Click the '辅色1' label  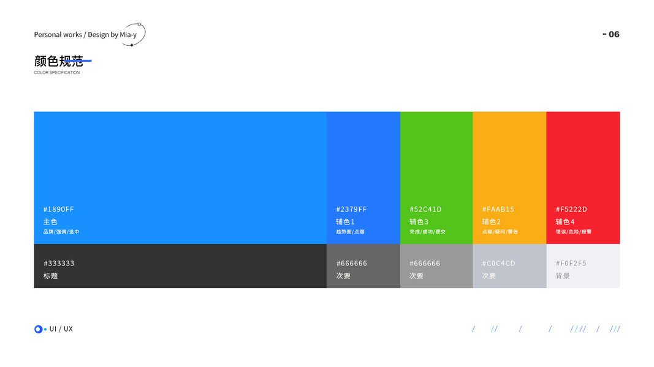click(345, 222)
